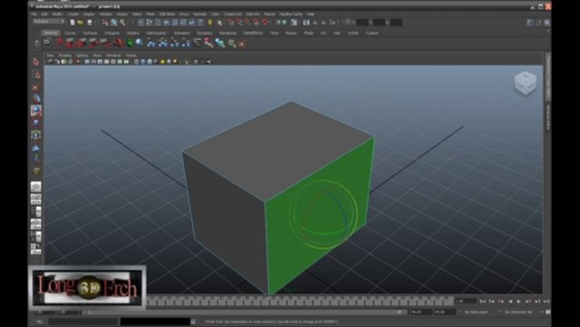Switch to the Custom shelf tab

[372, 33]
